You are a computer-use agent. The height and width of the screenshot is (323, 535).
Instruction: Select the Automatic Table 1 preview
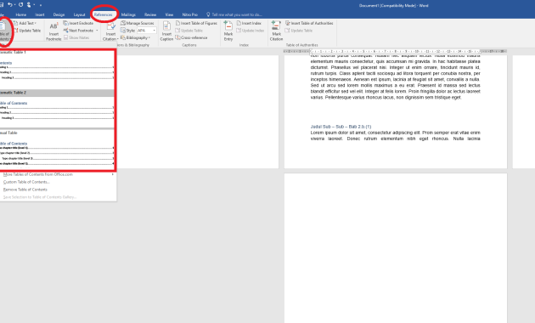point(57,70)
